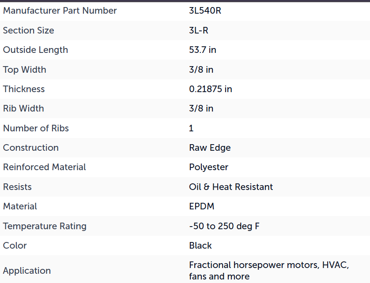Viewport: 370px width, 283px height.
Task: Select the Raw Edge construction value
Action: (x=210, y=148)
